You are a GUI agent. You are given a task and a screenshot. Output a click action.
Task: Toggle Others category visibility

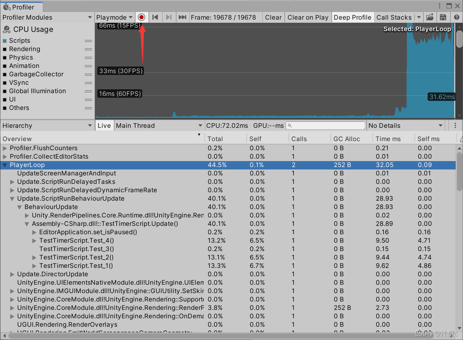coord(5,108)
